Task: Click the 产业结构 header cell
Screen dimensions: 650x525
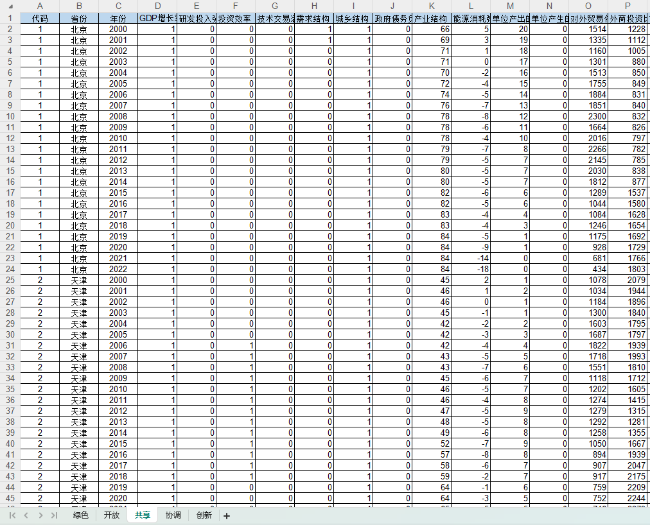Action: coord(432,19)
